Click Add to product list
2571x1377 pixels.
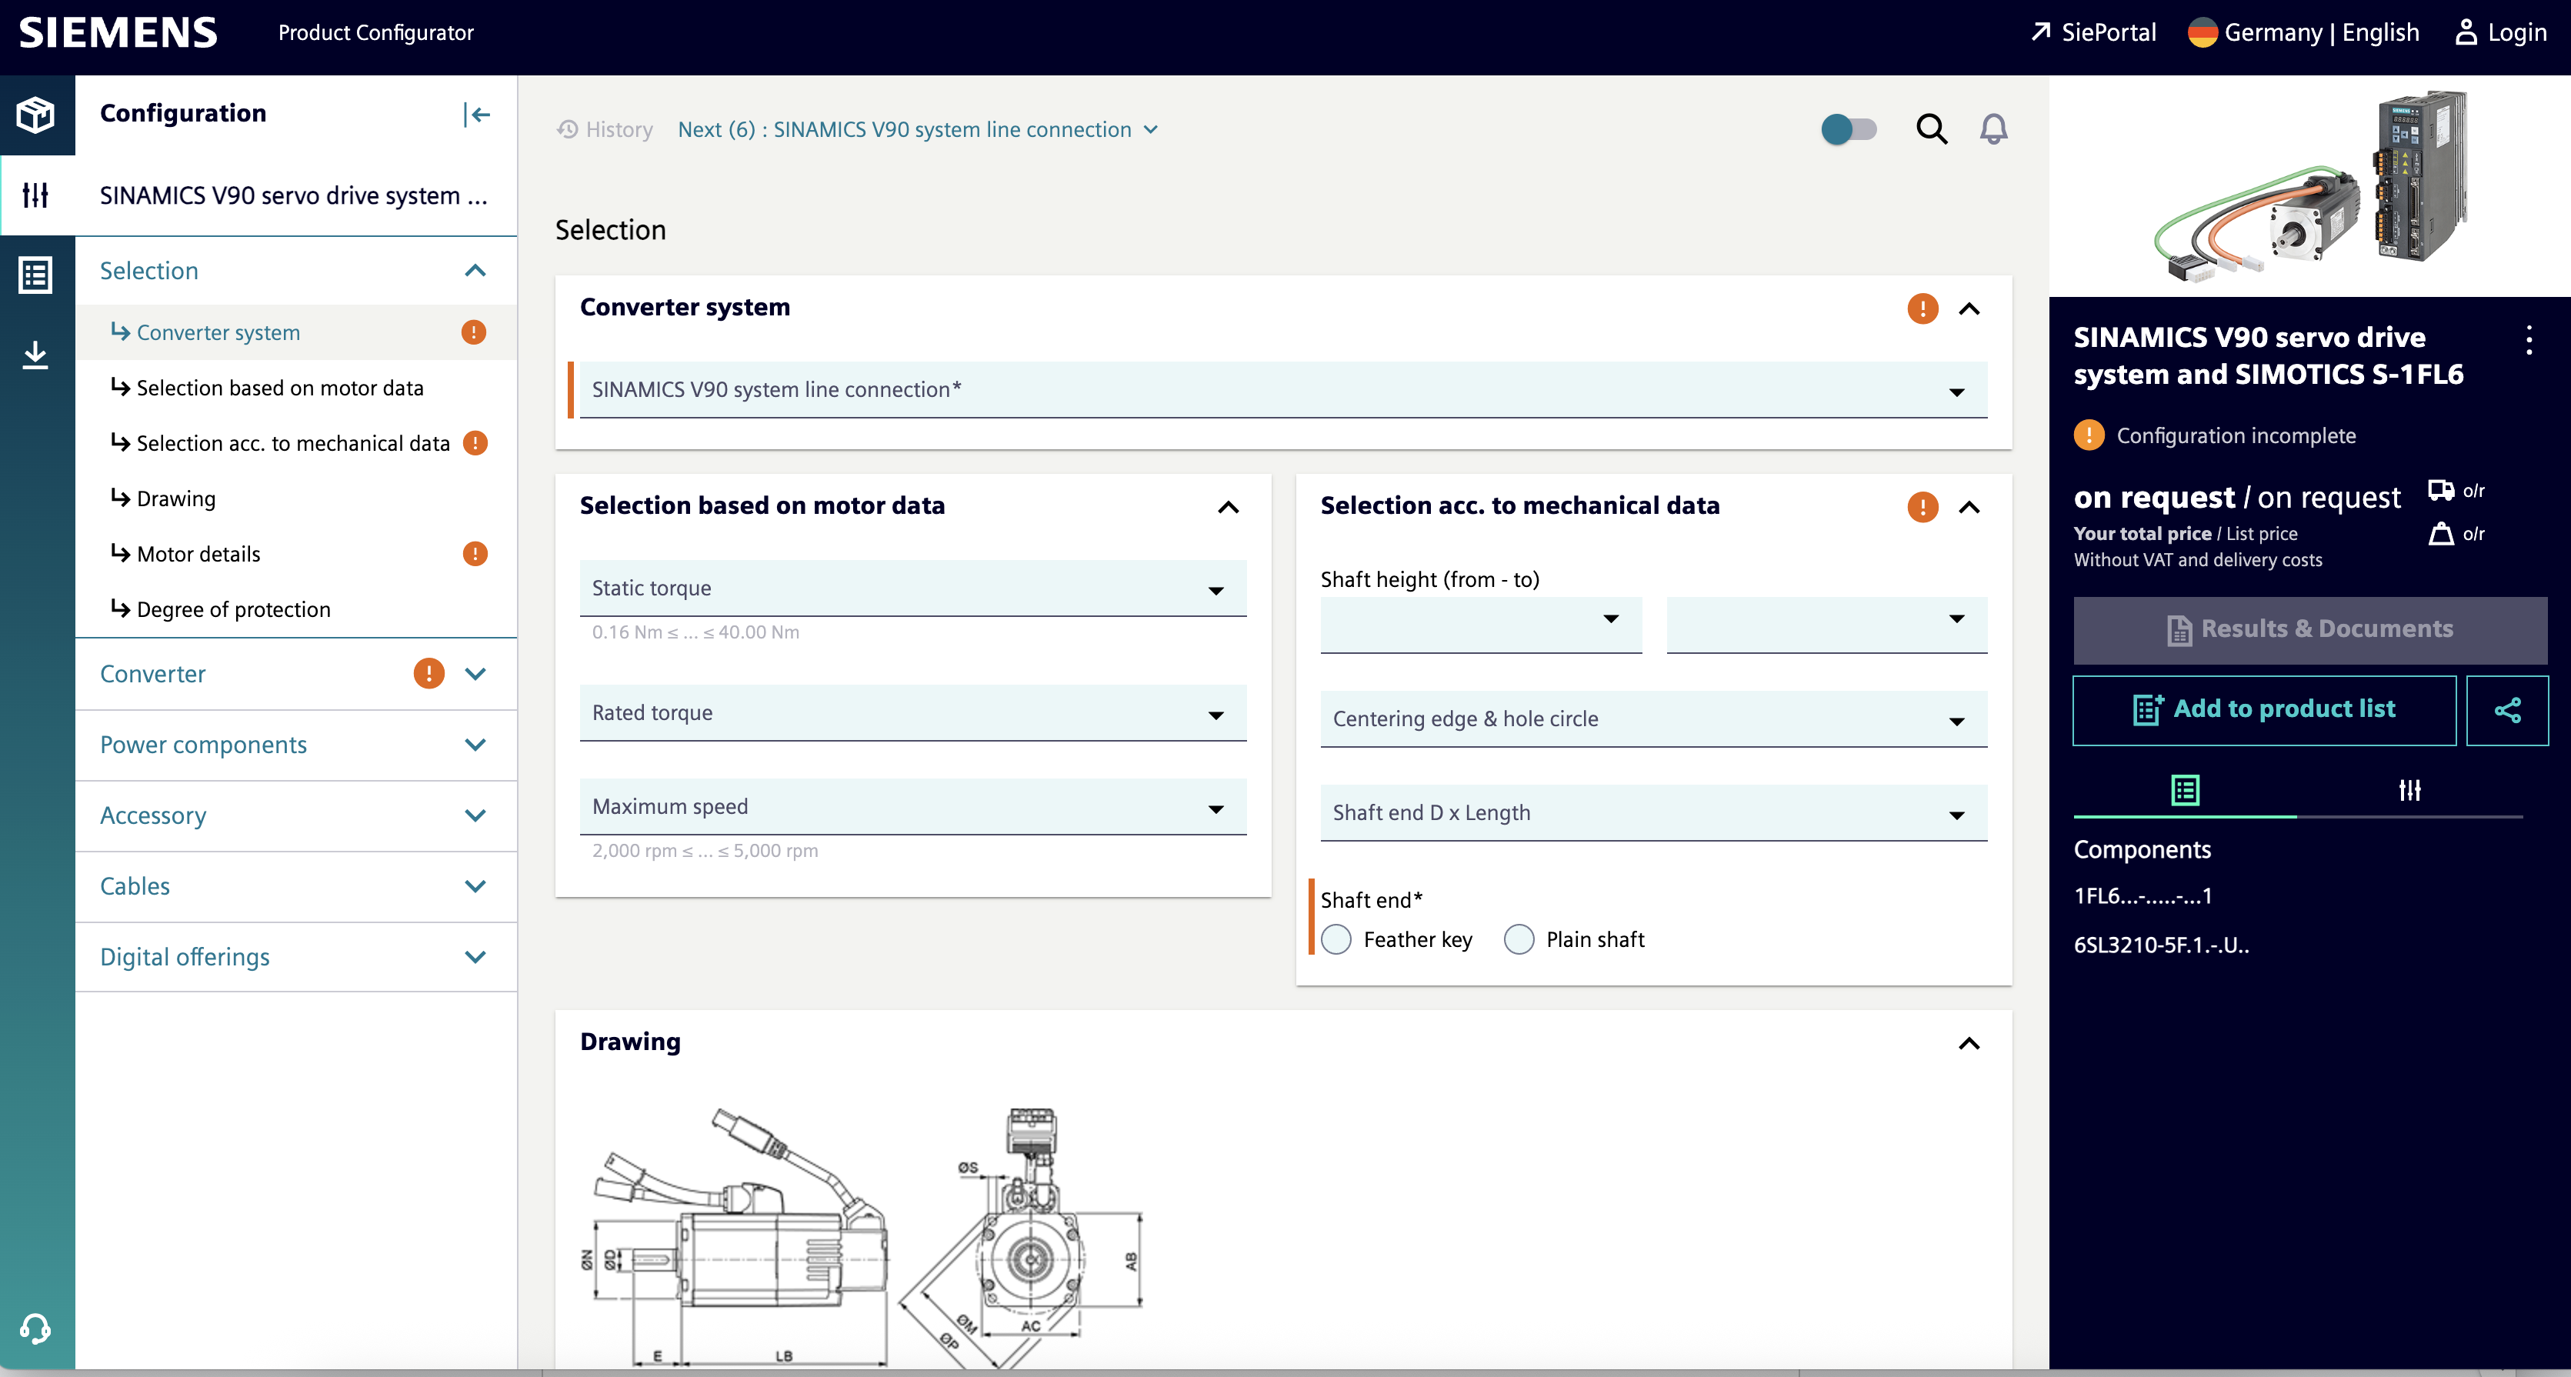[x=2265, y=709]
